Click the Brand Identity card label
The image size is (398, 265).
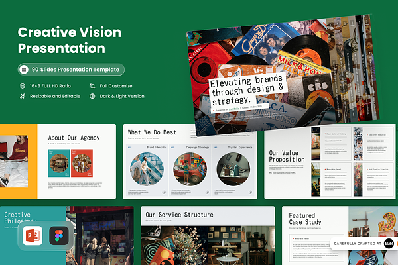coord(157,147)
